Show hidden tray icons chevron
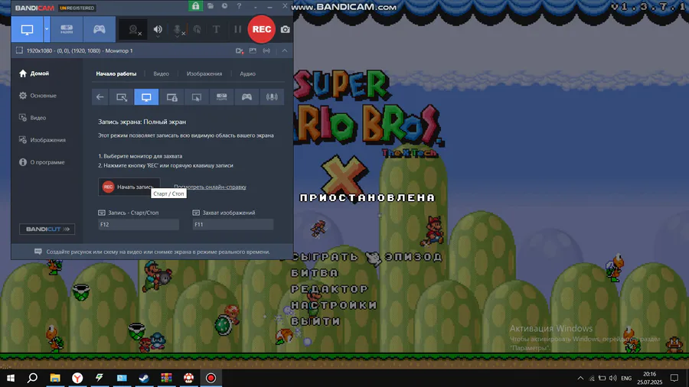Image resolution: width=689 pixels, height=387 pixels. 580,378
